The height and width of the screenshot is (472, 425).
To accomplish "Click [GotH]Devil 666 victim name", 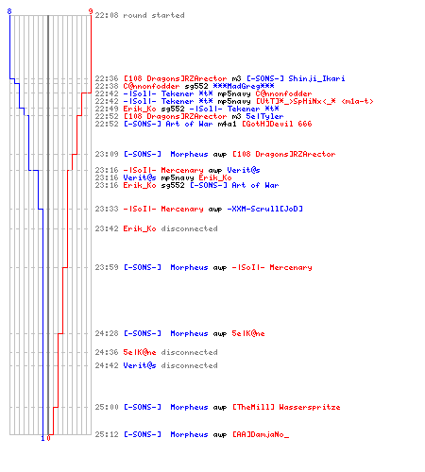I will (x=277, y=124).
